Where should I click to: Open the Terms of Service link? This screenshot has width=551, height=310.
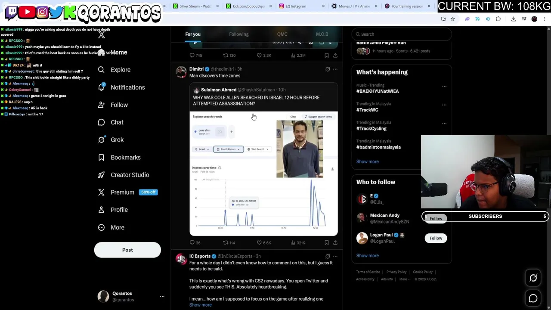coord(368,272)
